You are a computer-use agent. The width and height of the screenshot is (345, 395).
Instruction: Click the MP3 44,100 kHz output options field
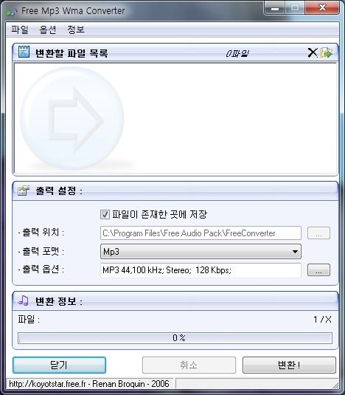tap(201, 270)
